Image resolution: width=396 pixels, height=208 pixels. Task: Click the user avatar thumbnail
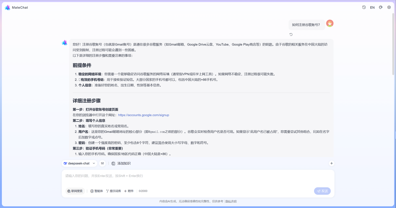click(330, 23)
